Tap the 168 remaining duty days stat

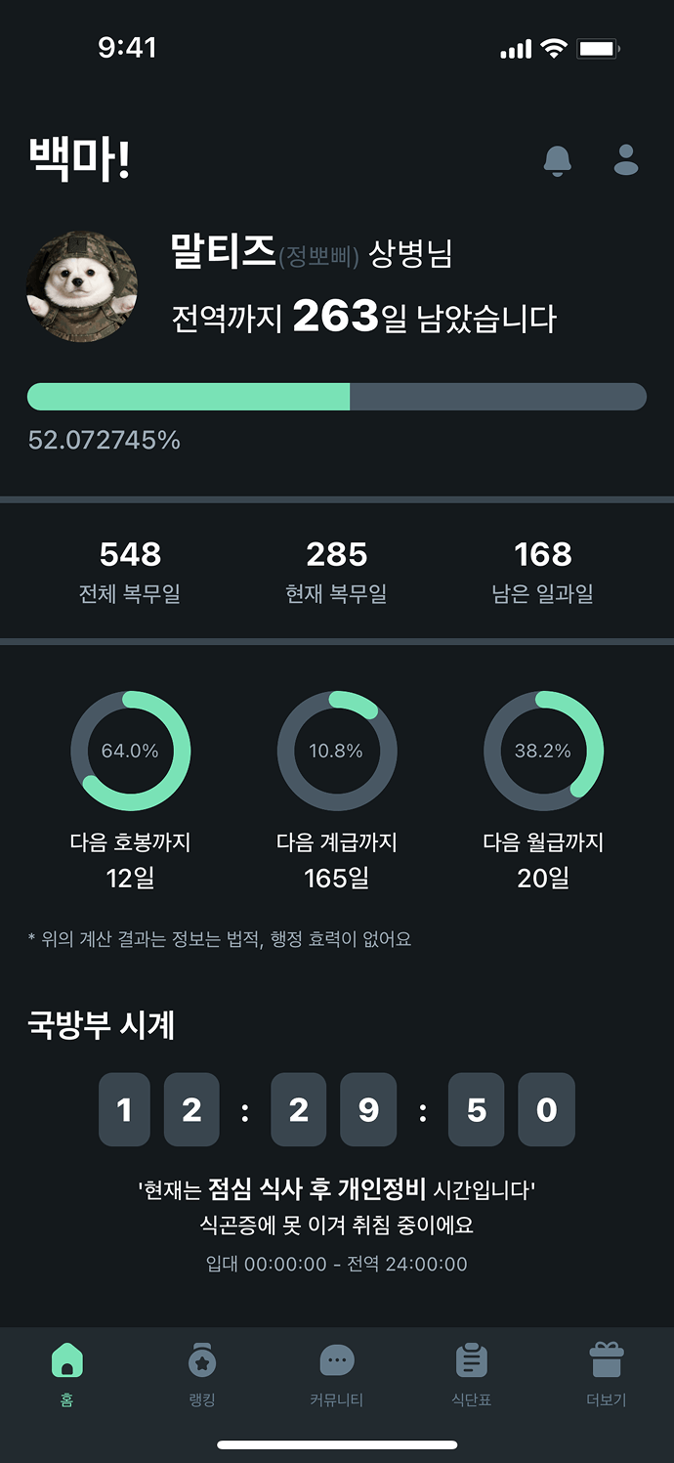pos(543,572)
